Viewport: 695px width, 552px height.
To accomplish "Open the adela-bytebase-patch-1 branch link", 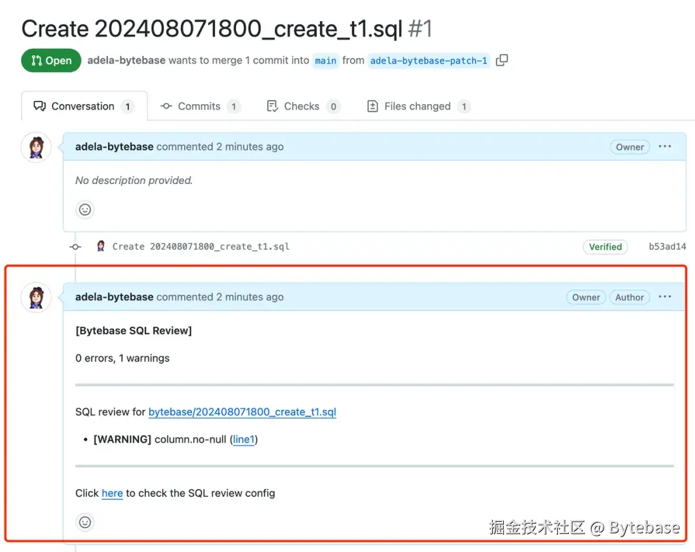I will (x=429, y=60).
